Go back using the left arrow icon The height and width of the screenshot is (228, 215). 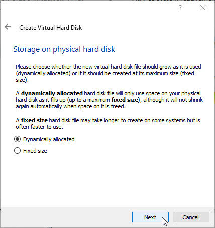pos(8,27)
